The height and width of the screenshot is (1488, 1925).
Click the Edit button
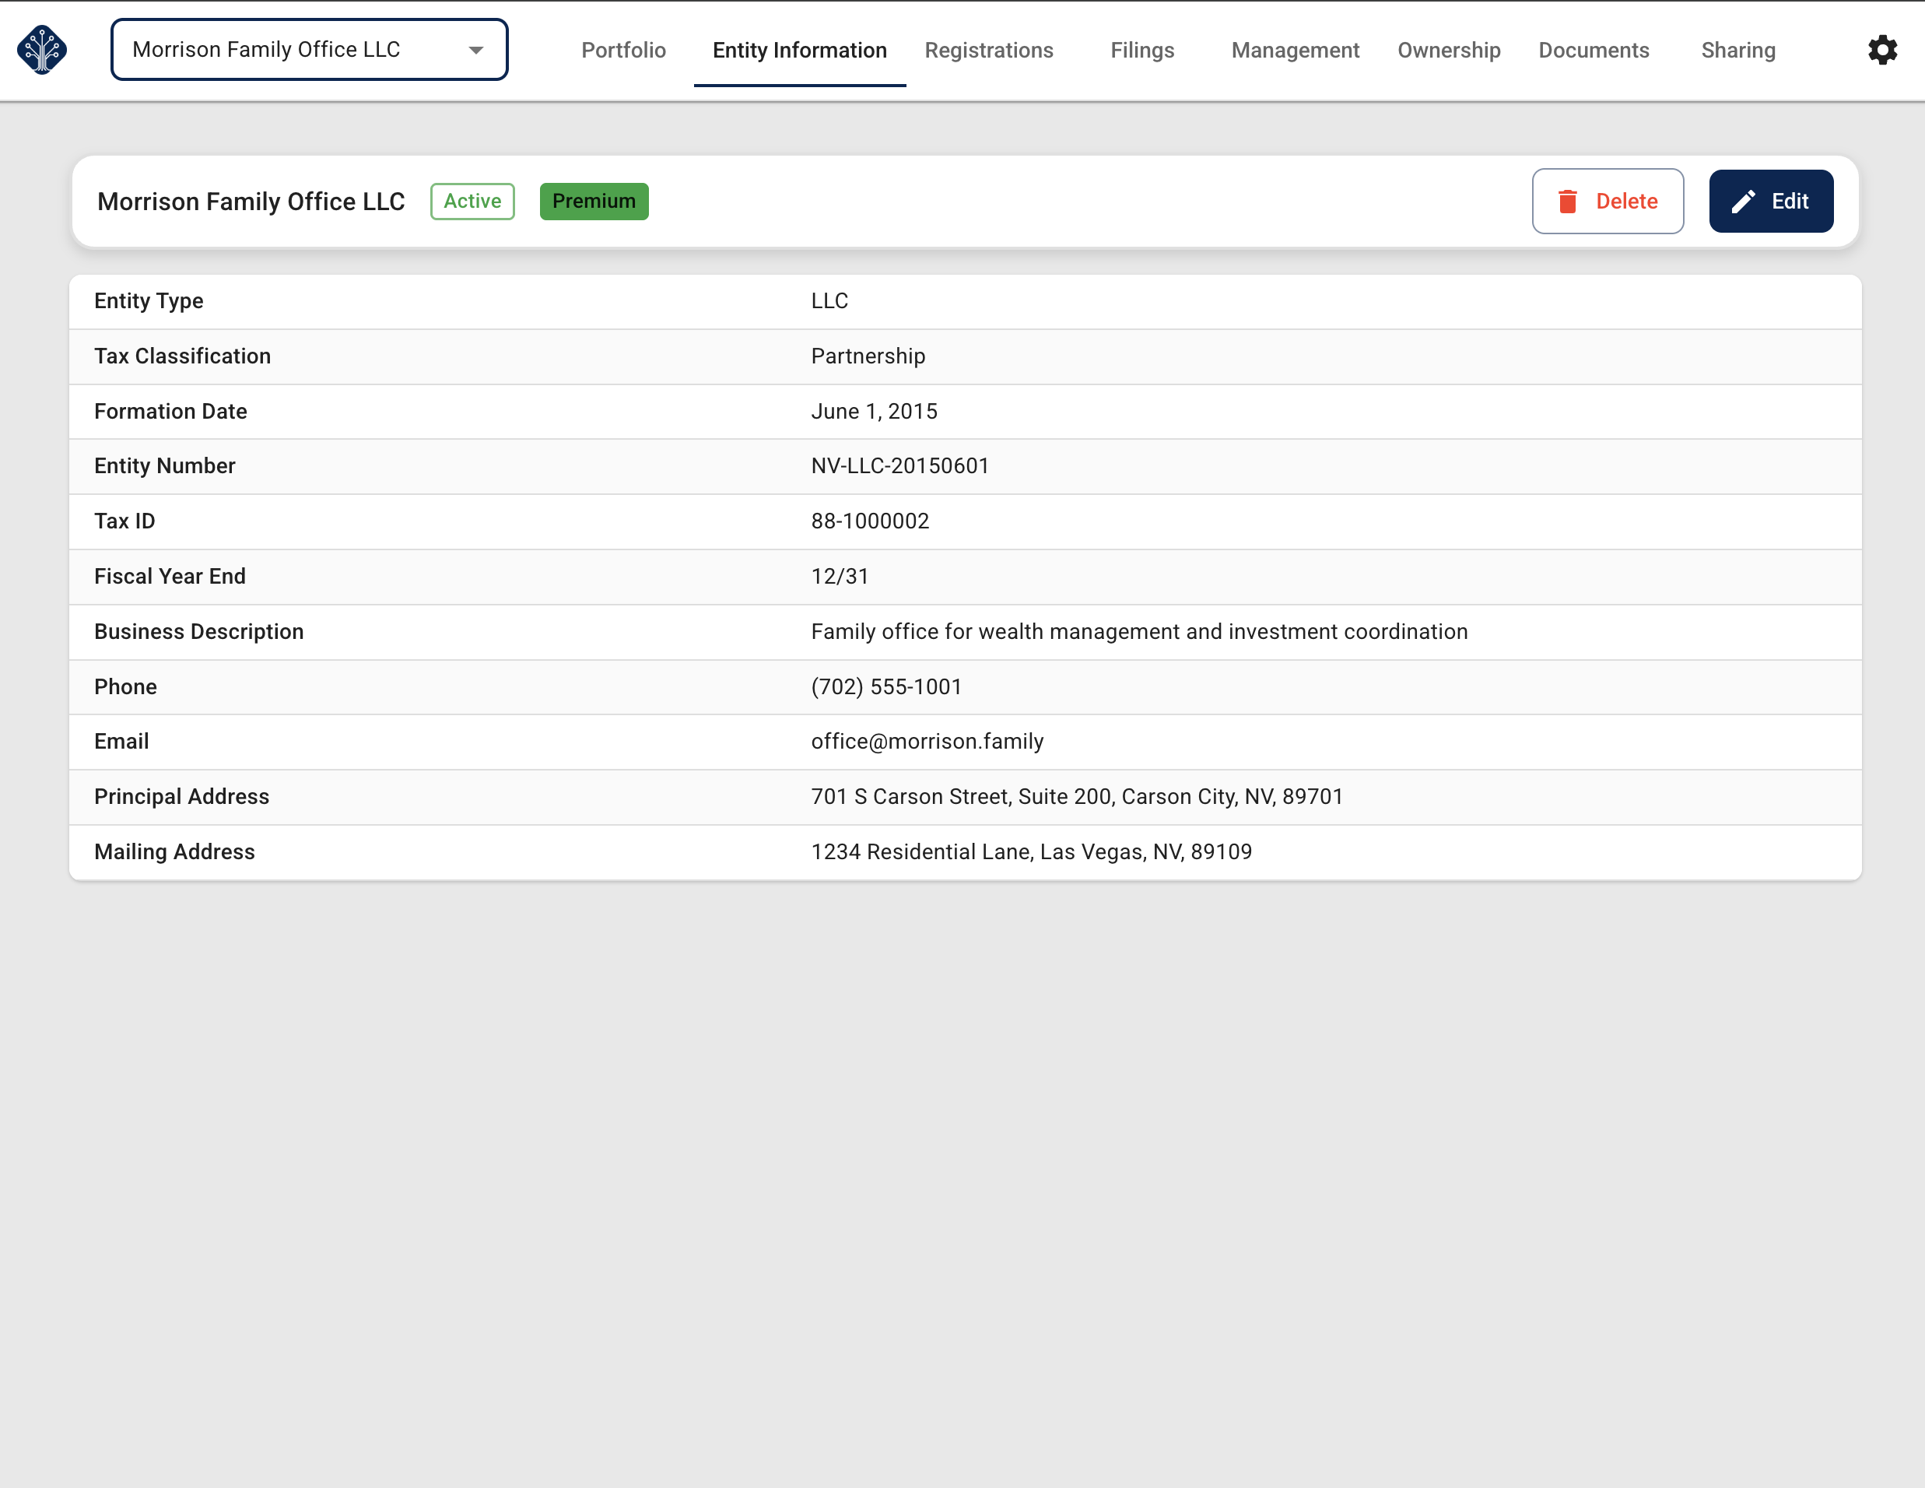[x=1771, y=200]
